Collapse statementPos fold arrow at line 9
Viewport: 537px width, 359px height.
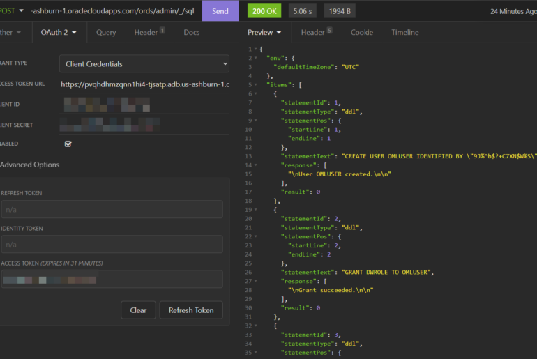(x=255, y=121)
